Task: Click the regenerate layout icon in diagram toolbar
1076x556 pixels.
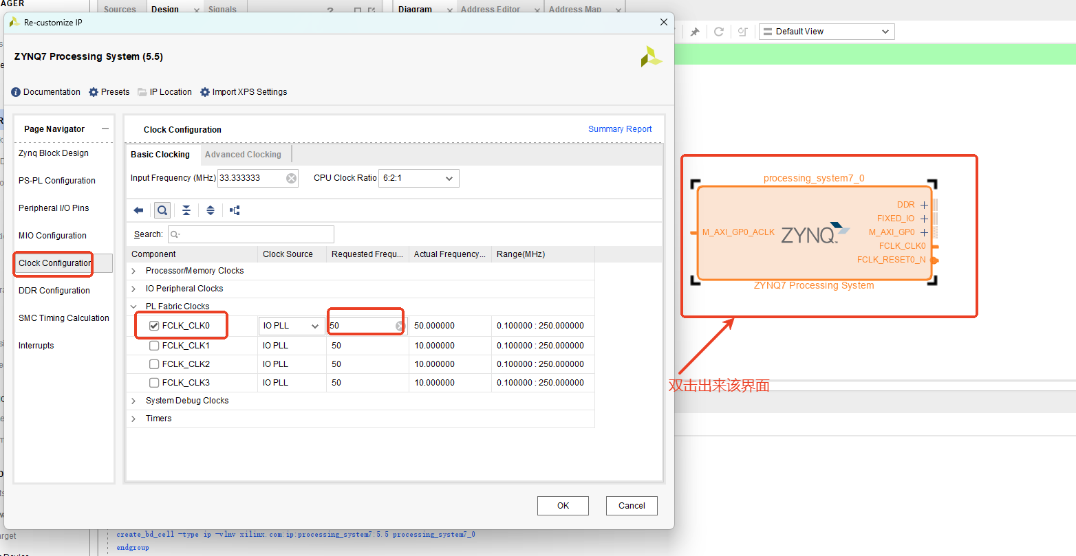Action: [x=742, y=32]
